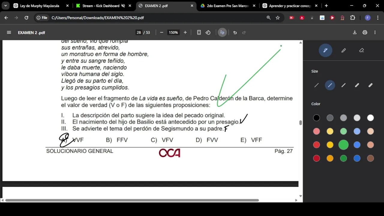The height and width of the screenshot is (216, 384).
Task: Select the medium pen size
Action: [343, 85]
